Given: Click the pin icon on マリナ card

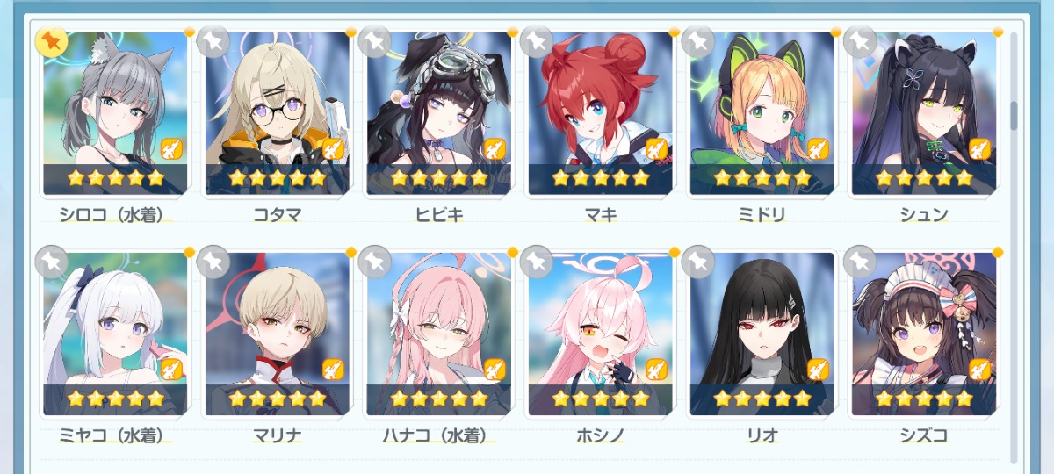Looking at the screenshot, I should pos(213,262).
